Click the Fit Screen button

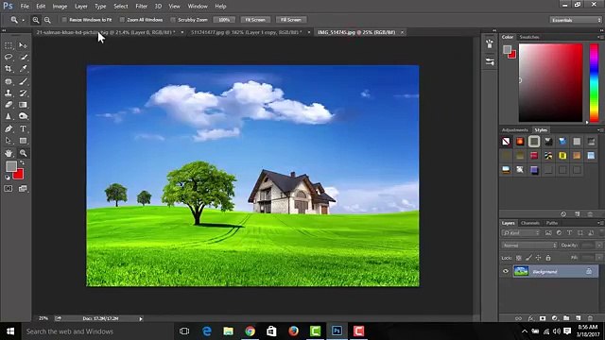255,20
